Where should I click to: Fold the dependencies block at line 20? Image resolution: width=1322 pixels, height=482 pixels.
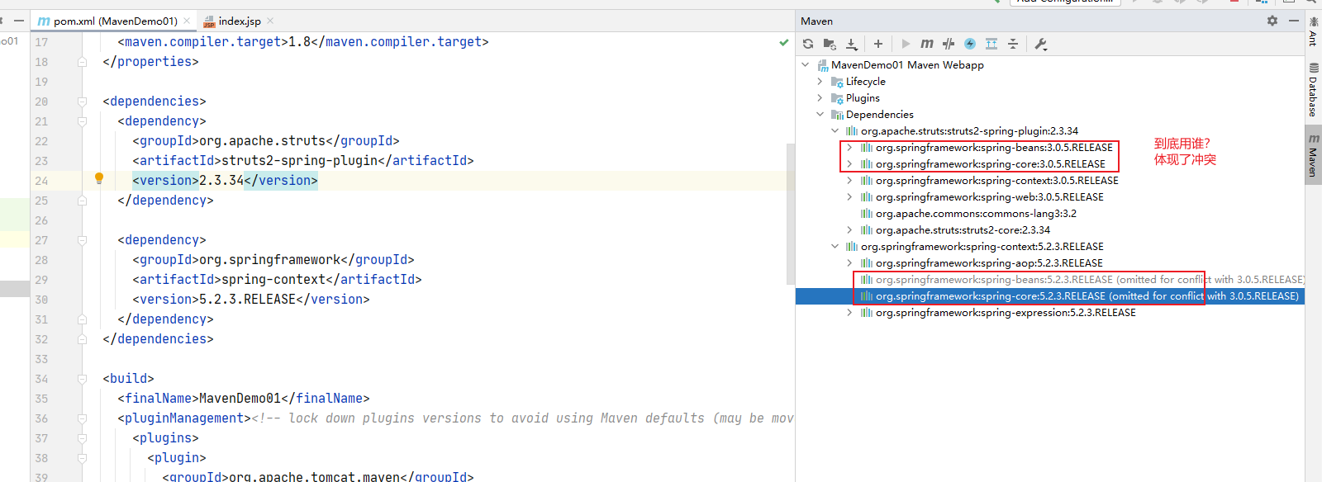pyautogui.click(x=82, y=102)
